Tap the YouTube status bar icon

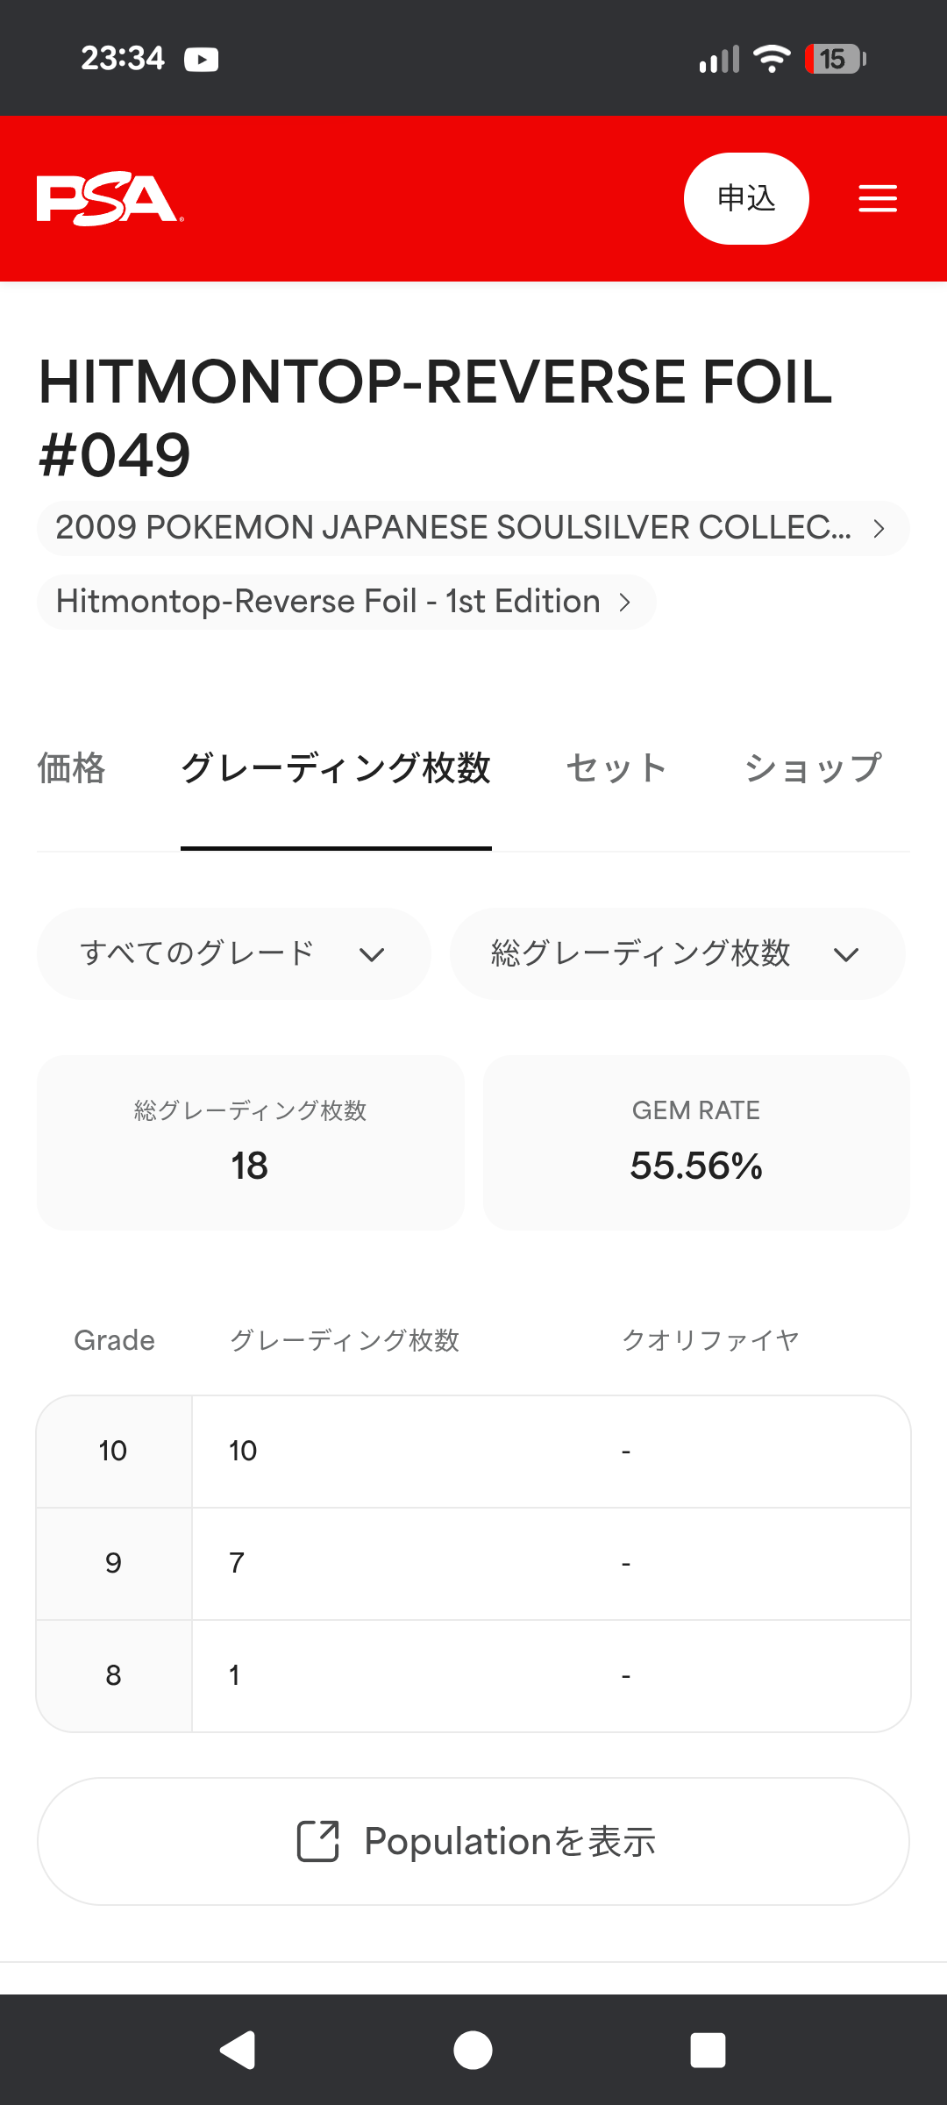[202, 59]
